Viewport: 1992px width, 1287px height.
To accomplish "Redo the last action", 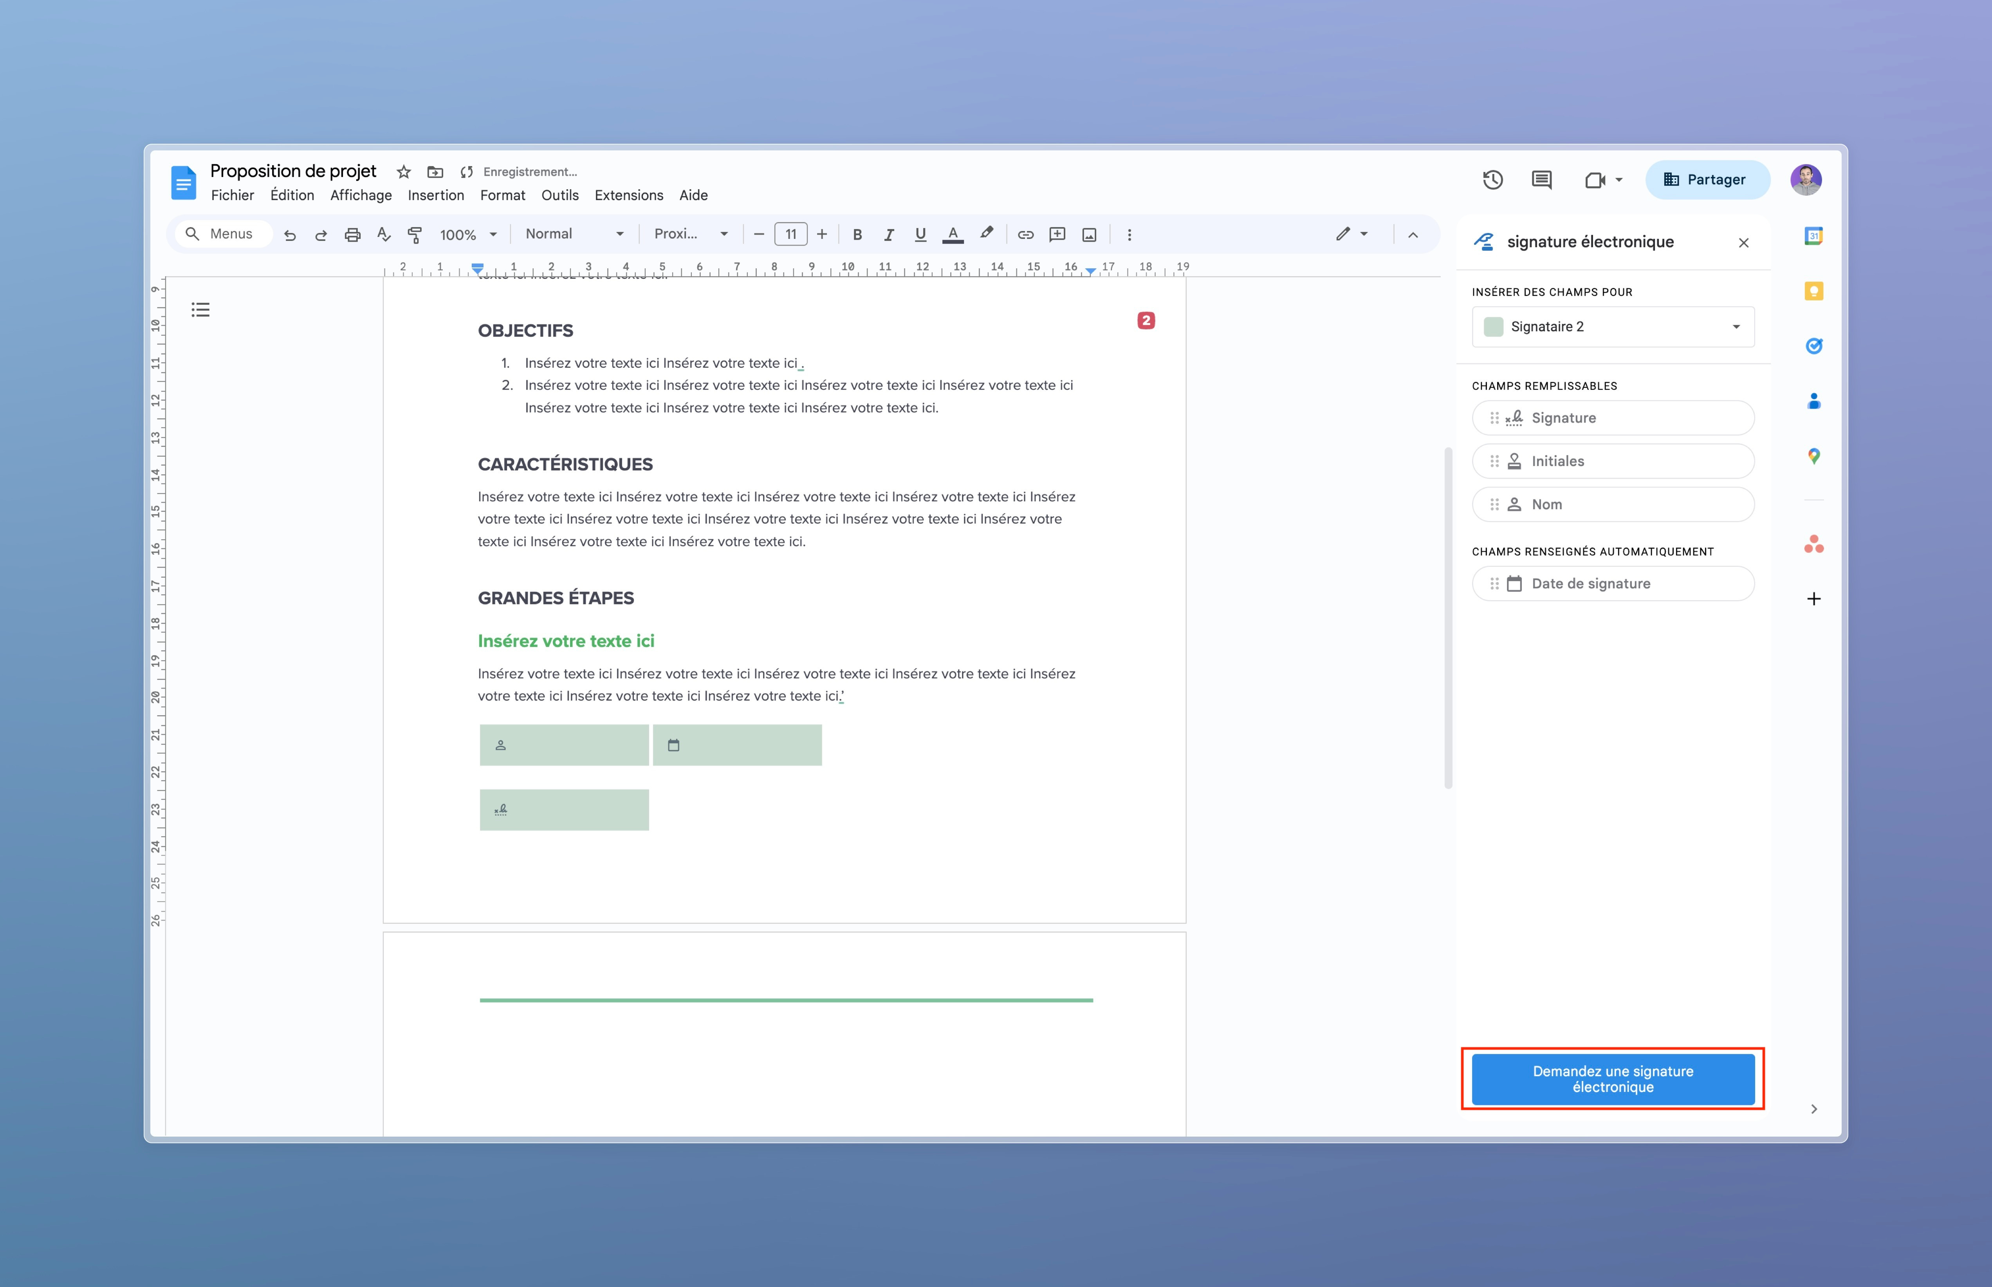I will [x=321, y=235].
